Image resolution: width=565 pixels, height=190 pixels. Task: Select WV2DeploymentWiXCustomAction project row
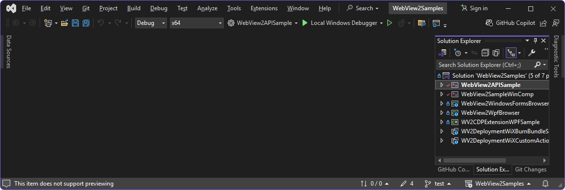493,141
